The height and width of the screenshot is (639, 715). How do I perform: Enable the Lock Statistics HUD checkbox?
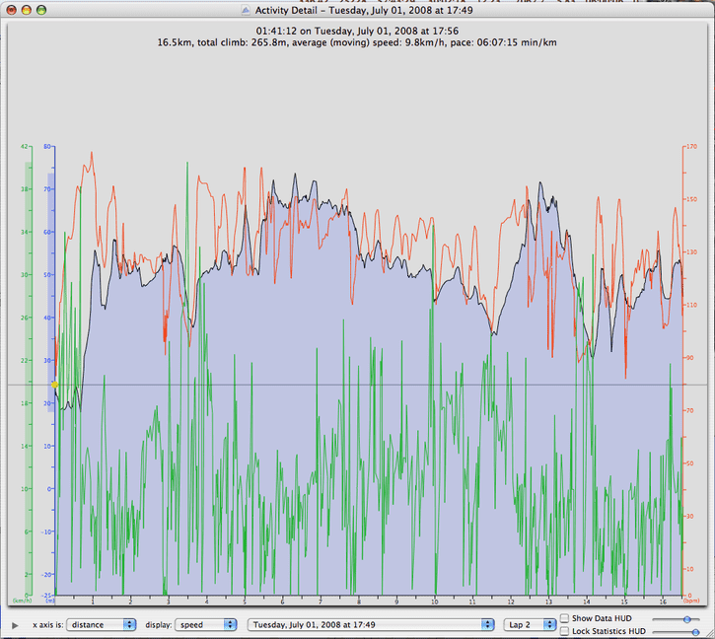point(564,631)
